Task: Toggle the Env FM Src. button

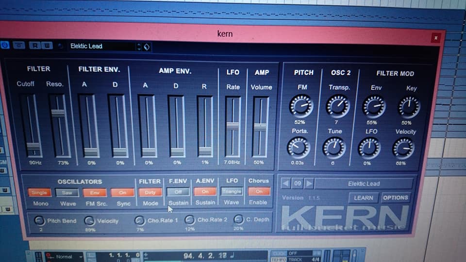Action: coord(95,193)
